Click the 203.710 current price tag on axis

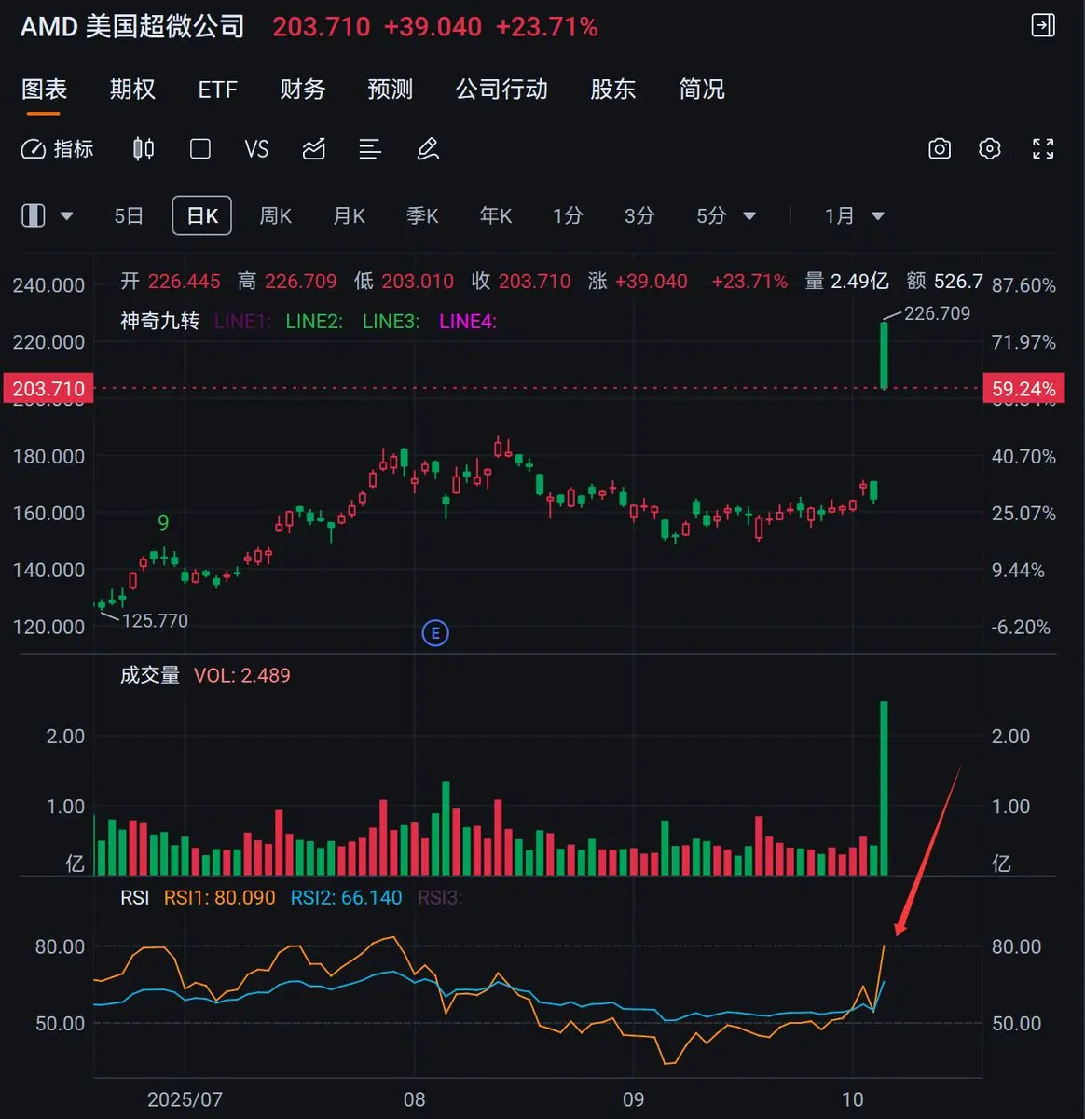tap(48, 389)
